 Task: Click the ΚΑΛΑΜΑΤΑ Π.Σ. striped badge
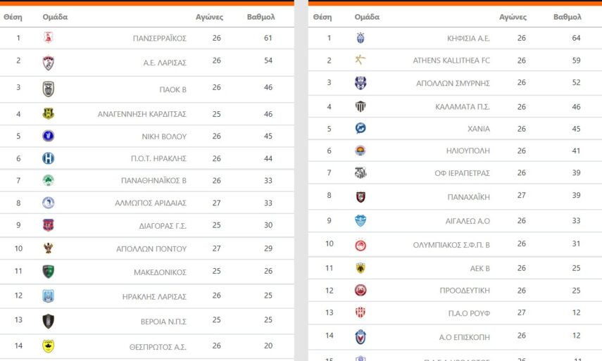[360, 107]
